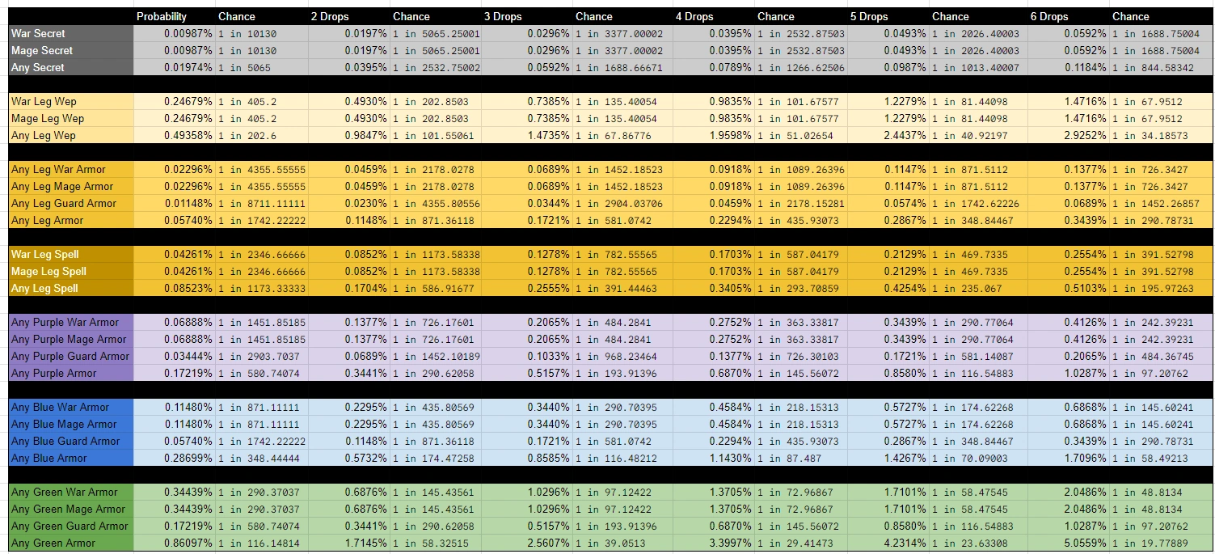Select the War Leg Spell row label
This screenshot has height=554, width=1215.
(x=45, y=254)
